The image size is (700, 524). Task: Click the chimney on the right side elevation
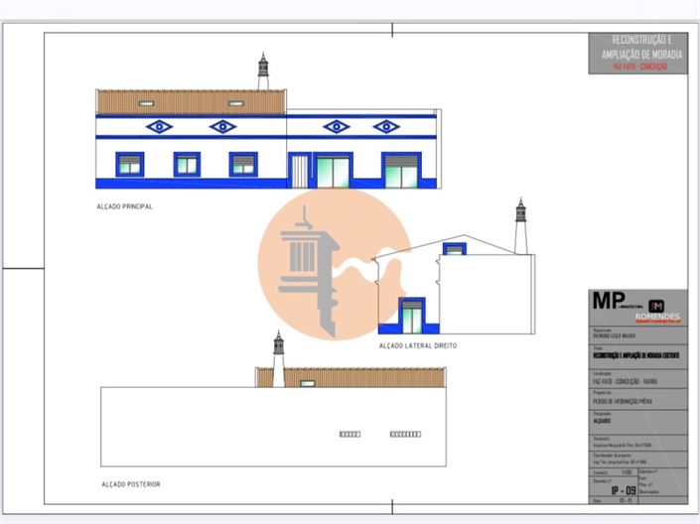(520, 226)
